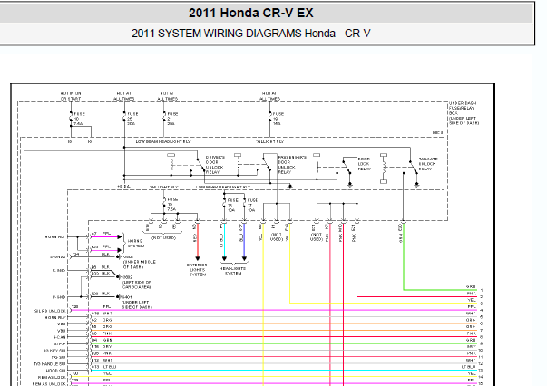
Task: Click the 'E16 GRY' wire label
Action: pos(102,347)
